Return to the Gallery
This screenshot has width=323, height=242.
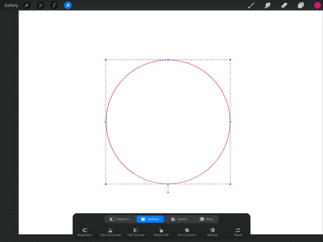coord(10,5)
